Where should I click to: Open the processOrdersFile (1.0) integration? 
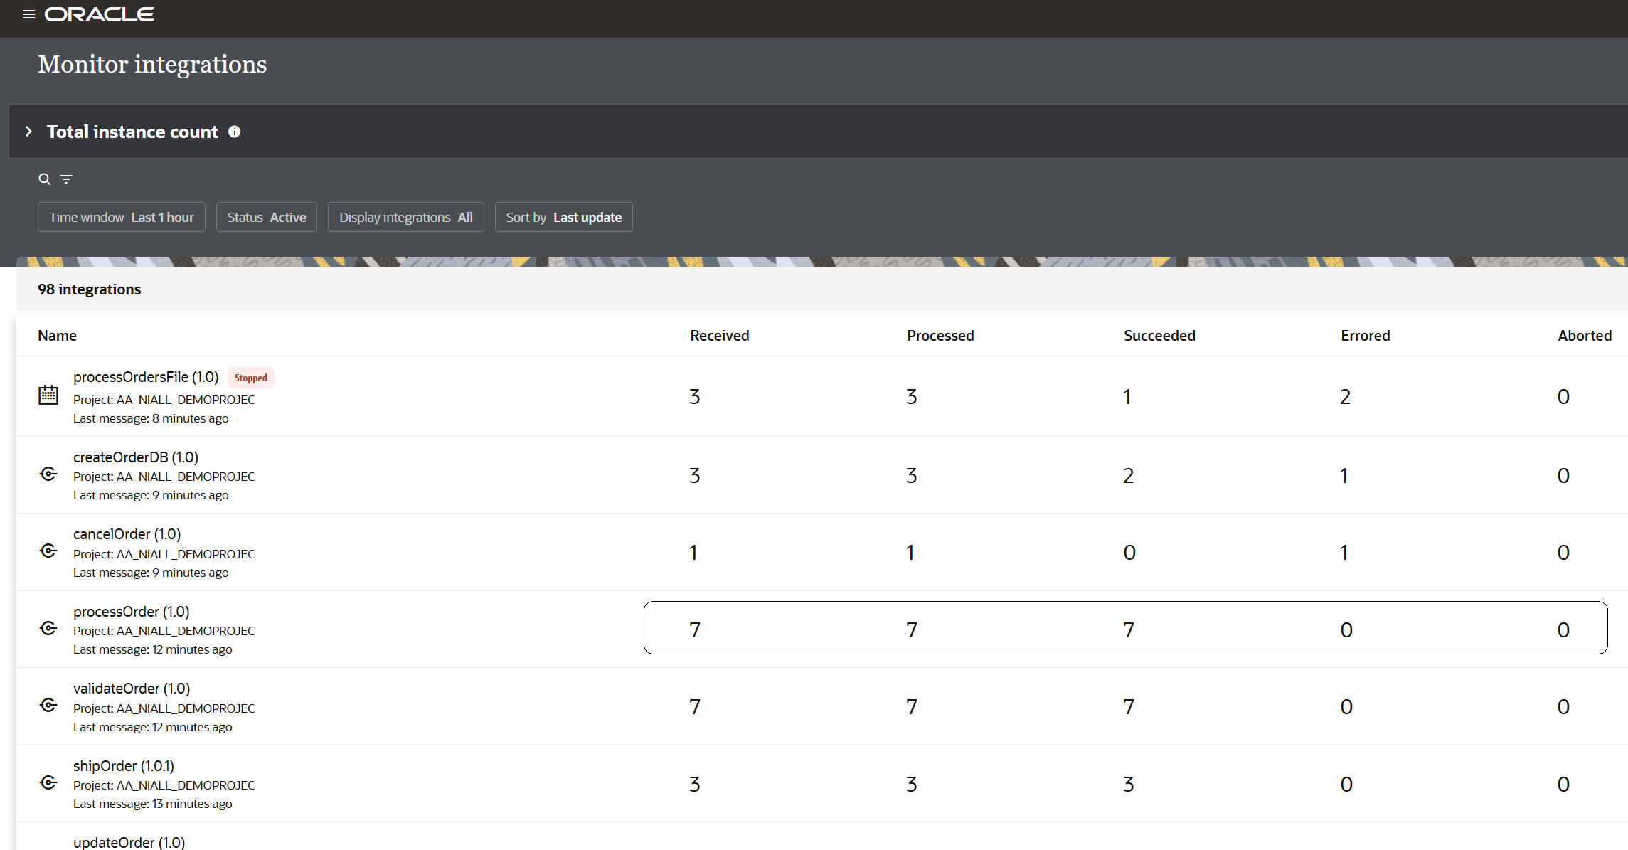(x=146, y=377)
